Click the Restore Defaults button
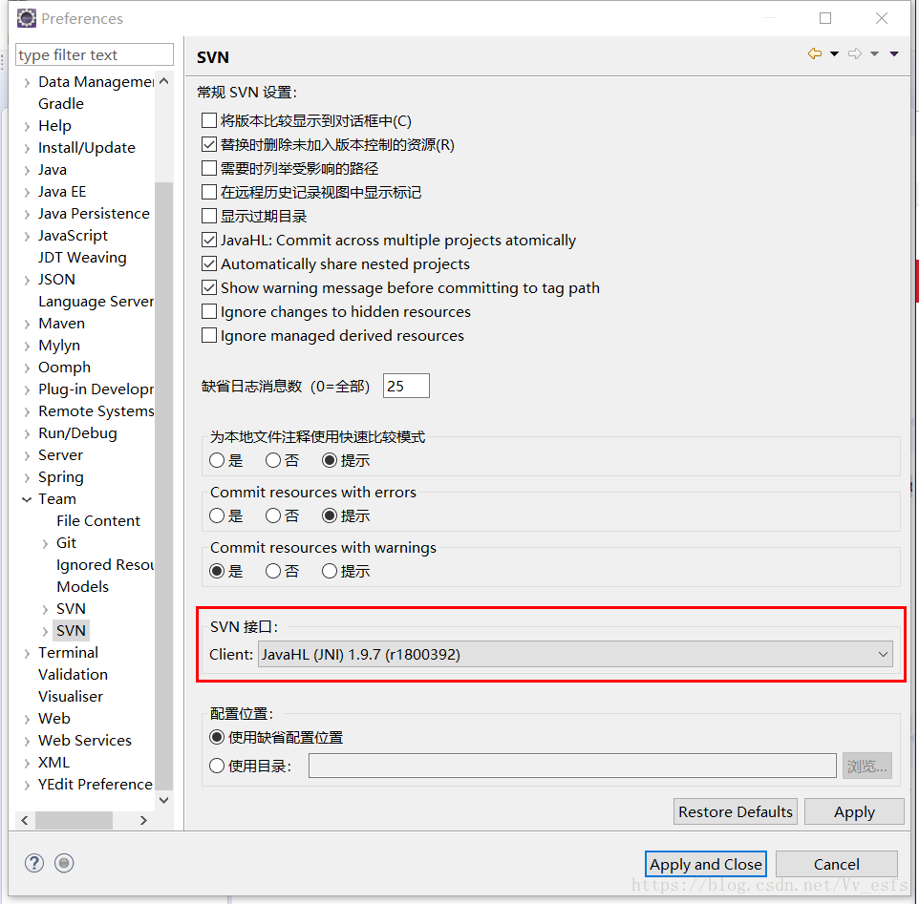919x904 pixels. coord(735,811)
